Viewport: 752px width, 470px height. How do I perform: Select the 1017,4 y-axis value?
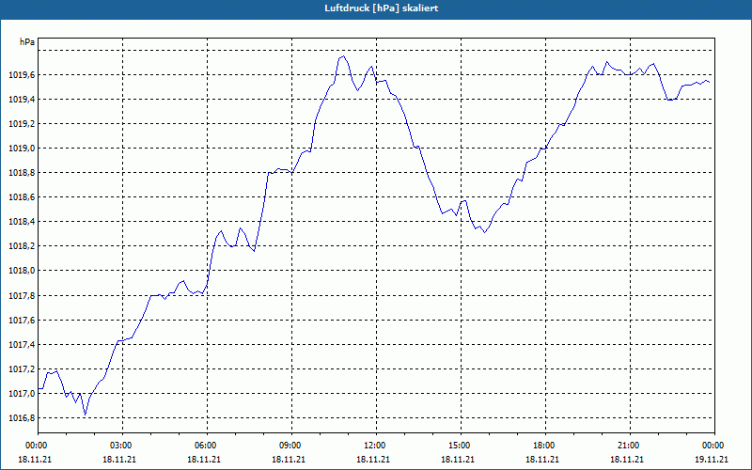click(22, 344)
